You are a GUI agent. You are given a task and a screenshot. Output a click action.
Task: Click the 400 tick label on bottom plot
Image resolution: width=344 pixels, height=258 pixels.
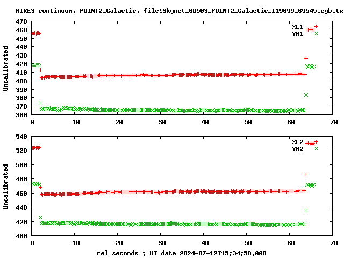point(21,236)
